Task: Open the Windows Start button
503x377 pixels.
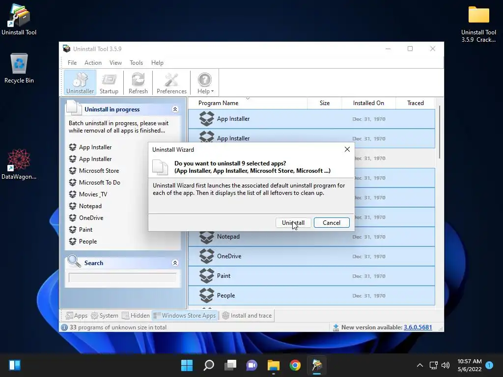Action: 187,365
